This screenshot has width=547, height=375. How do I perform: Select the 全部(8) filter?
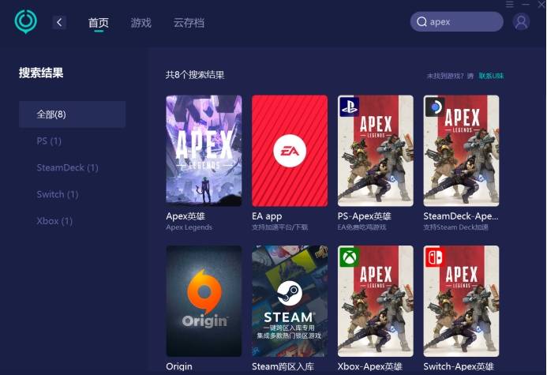click(72, 114)
